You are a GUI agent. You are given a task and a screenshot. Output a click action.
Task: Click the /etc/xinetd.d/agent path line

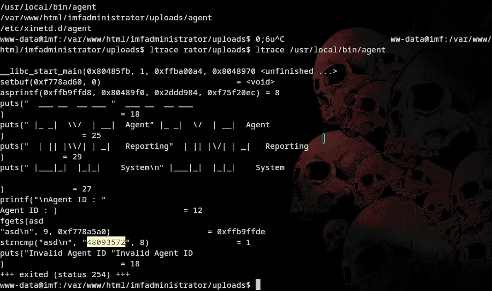click(x=46, y=28)
